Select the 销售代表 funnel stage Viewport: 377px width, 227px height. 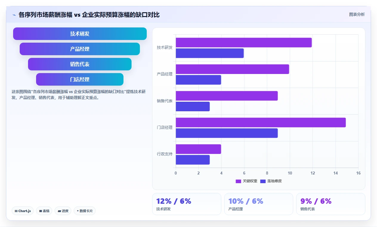tap(80, 64)
